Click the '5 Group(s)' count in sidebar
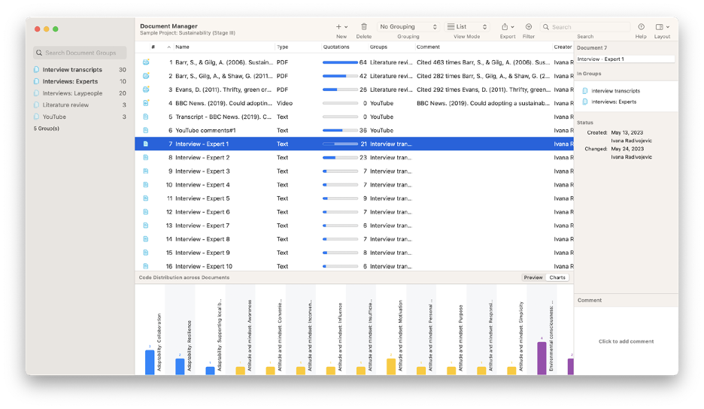Viewport: 704px width, 409px height. pos(46,129)
